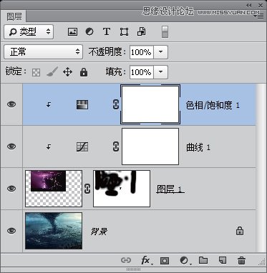Image resolution: width=267 pixels, height=273 pixels.
Task: Click the 填充 fill value field
Action: point(142,72)
